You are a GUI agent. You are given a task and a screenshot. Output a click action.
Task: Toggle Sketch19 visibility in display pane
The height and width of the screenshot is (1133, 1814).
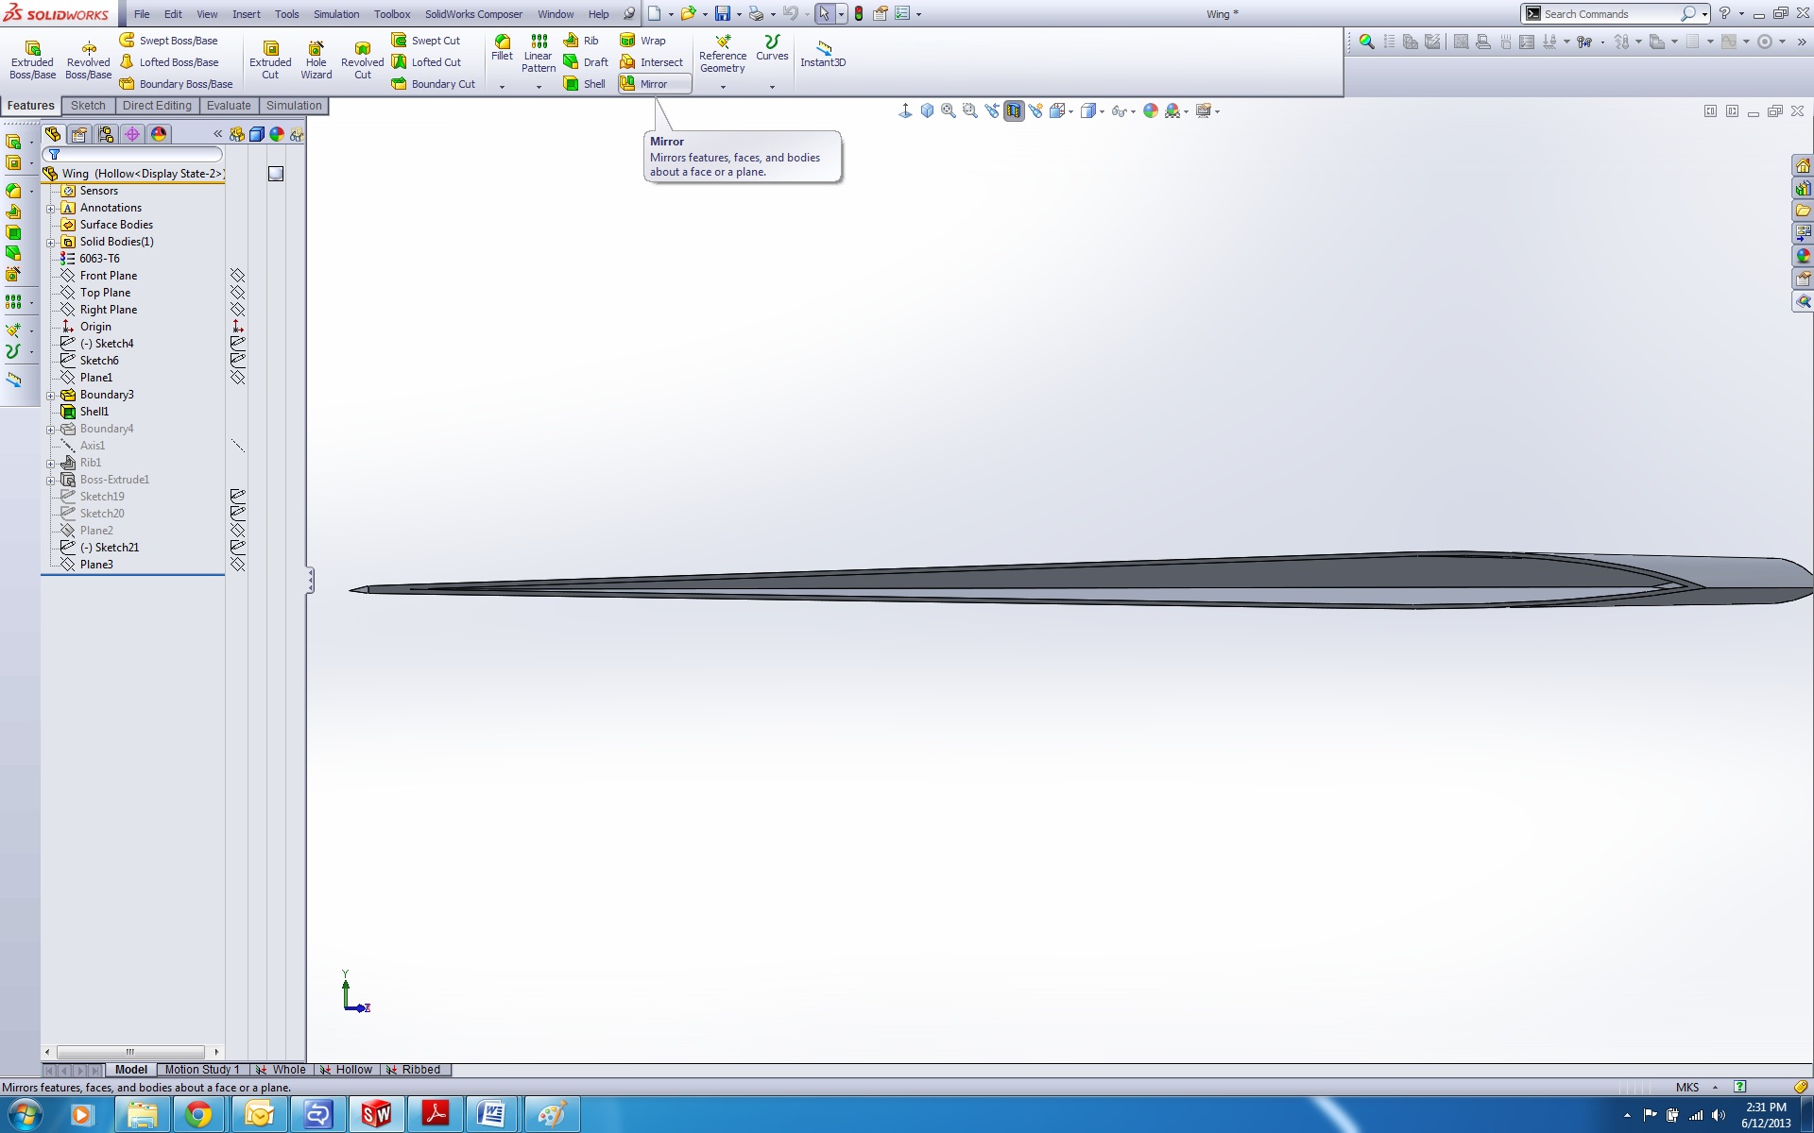click(x=238, y=497)
